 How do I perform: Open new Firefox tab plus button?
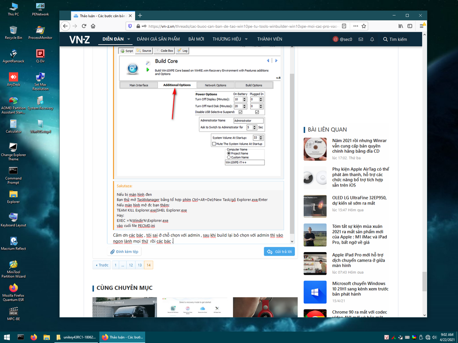(x=140, y=15)
